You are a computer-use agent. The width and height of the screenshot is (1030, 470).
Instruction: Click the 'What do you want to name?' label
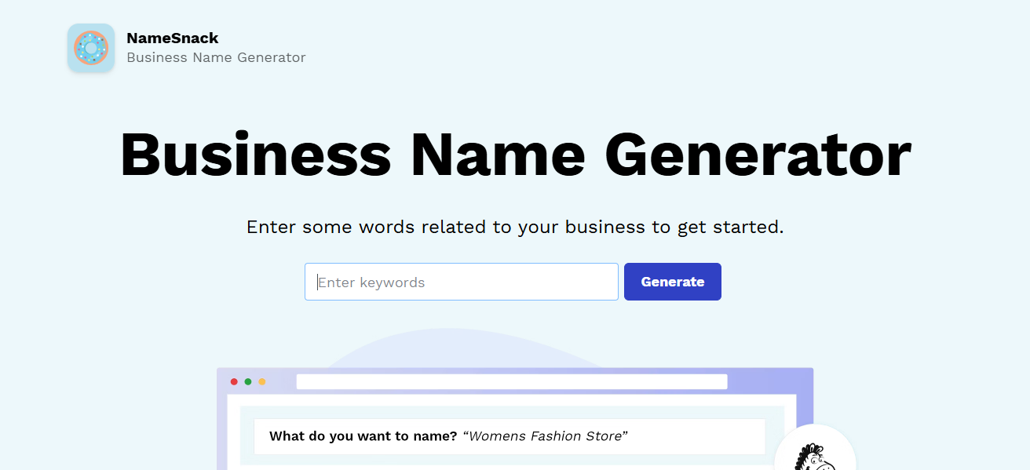coord(363,436)
